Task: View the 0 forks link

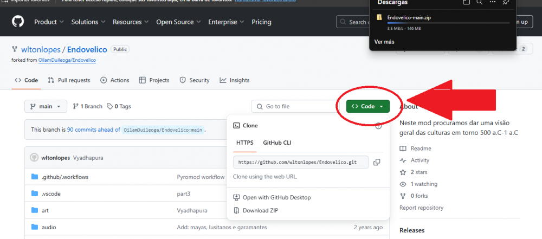Action: [414, 196]
